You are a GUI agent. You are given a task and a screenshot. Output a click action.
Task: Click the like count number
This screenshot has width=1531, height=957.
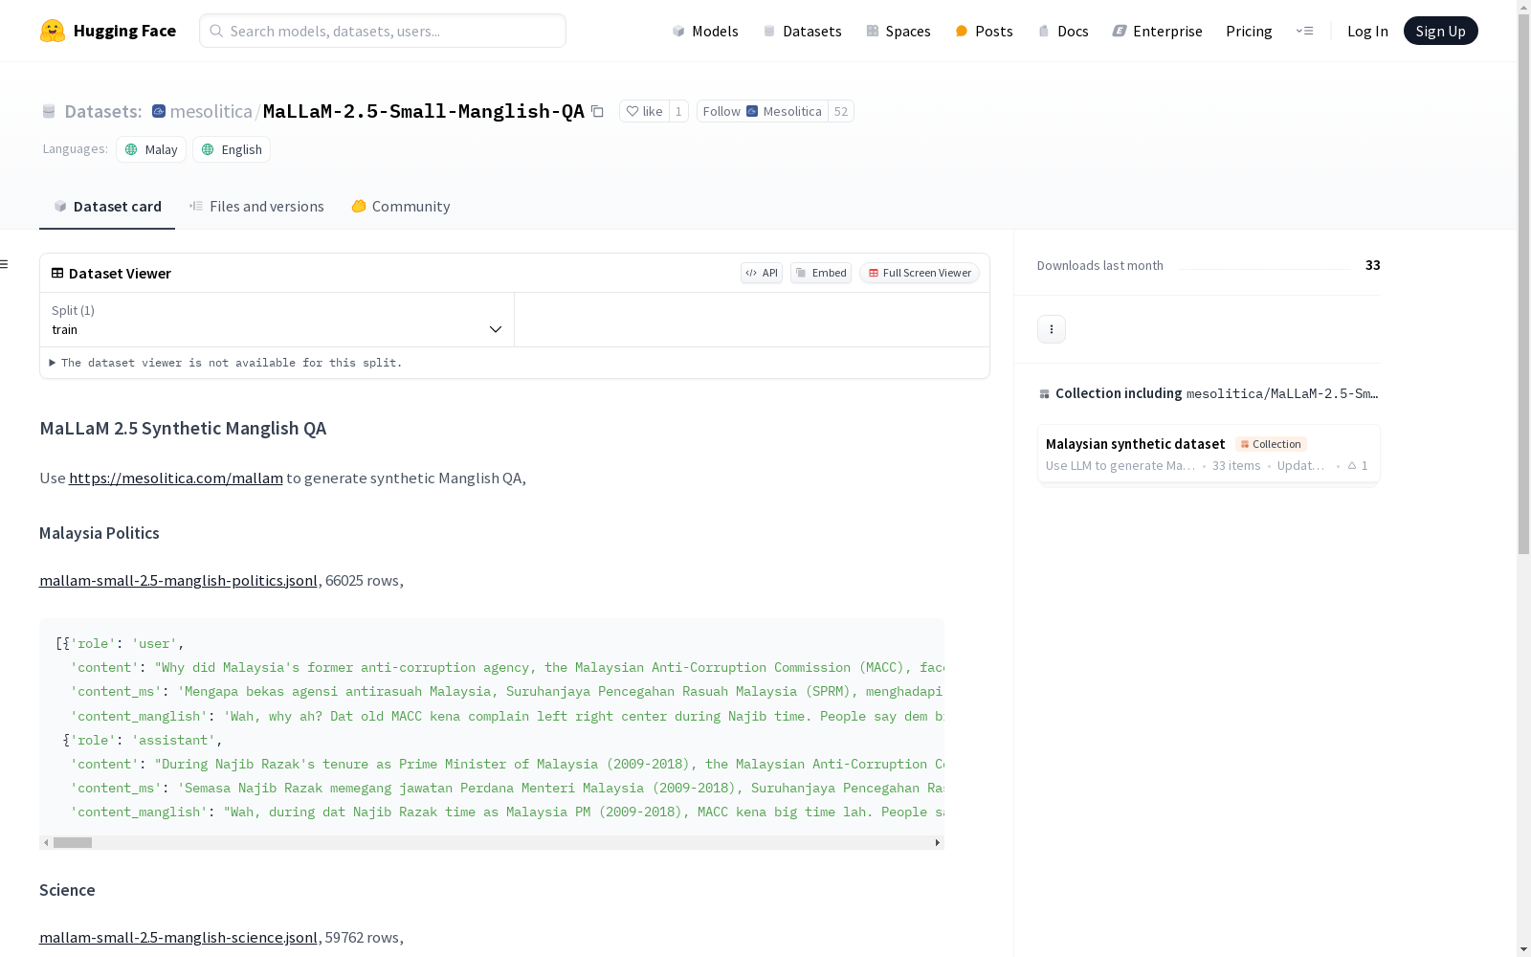pyautogui.click(x=678, y=111)
